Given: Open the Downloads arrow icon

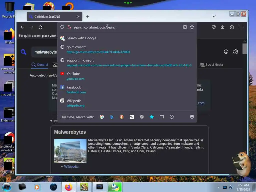Looking at the screenshot, I should pyautogui.click(x=222, y=27).
